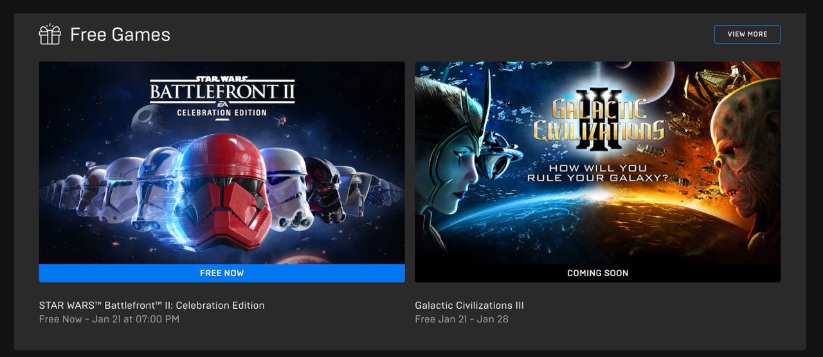Click the COMING SOON banner
The height and width of the screenshot is (357, 823).
pyautogui.click(x=597, y=273)
